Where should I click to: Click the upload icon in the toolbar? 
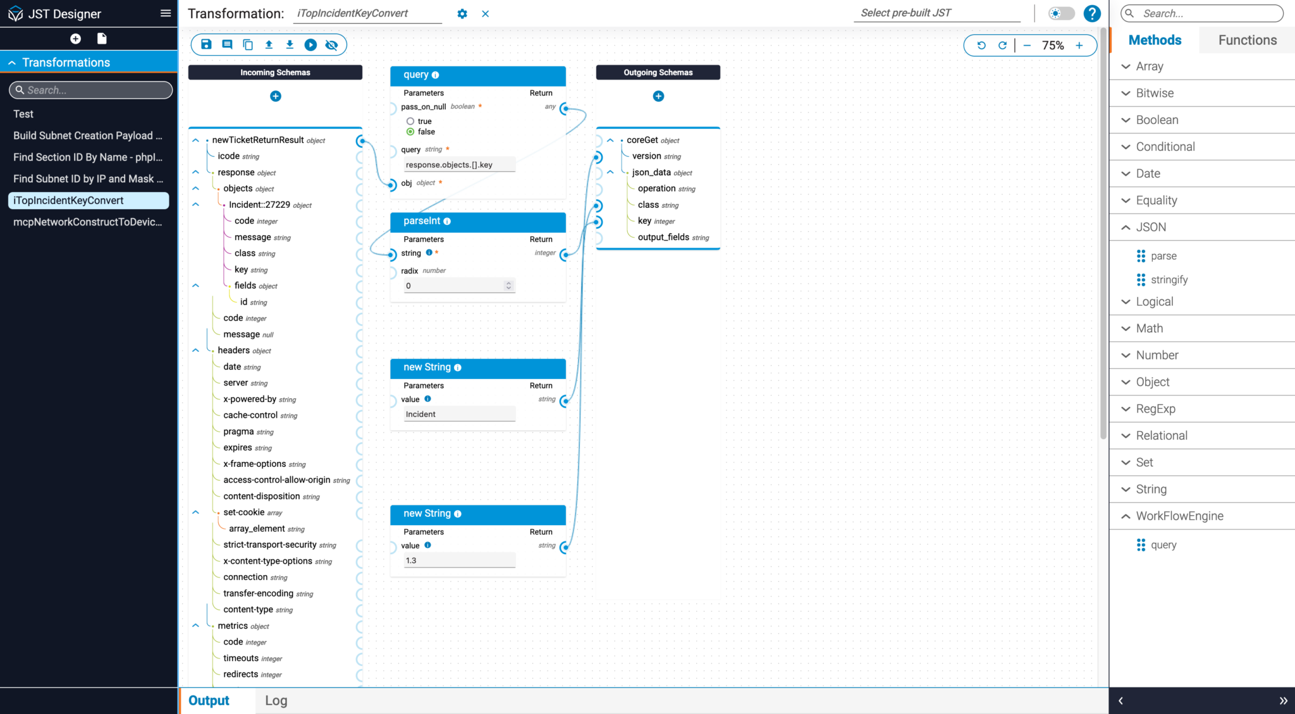[269, 44]
